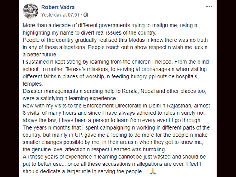
Task: Click the word 'Kerala' in the post
Action: [x=130, y=91]
